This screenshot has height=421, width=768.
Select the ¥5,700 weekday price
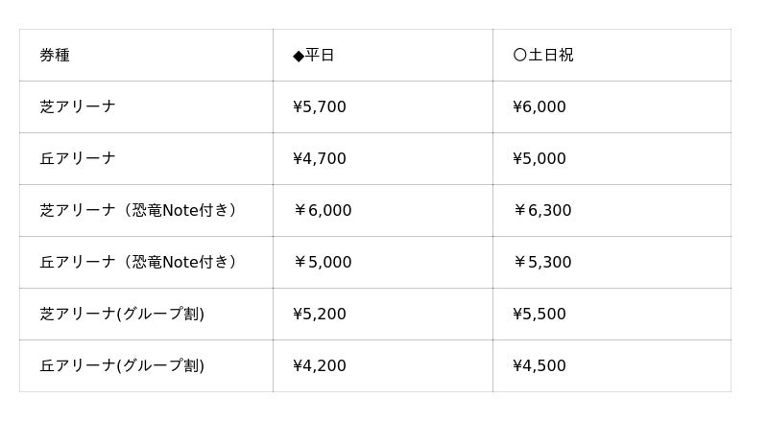coord(320,107)
